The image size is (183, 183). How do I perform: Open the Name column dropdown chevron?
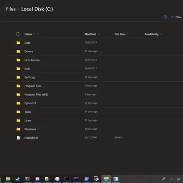(37, 34)
